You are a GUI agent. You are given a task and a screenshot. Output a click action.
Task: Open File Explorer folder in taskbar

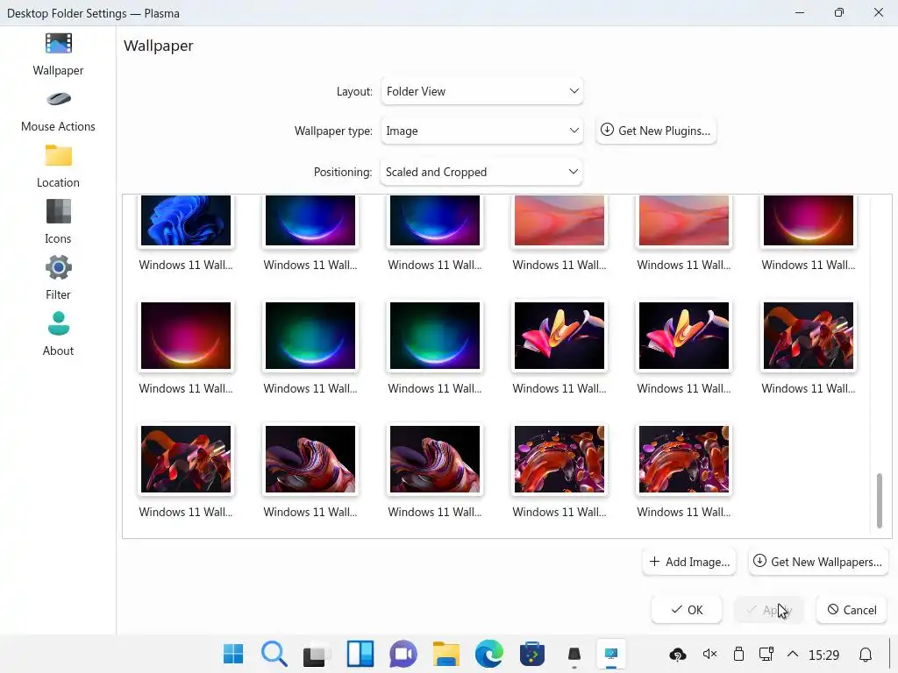coord(446,654)
